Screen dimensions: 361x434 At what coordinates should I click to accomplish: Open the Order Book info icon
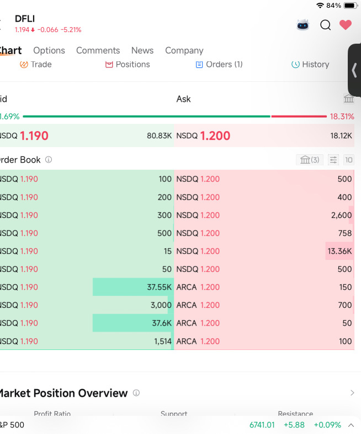[49, 160]
